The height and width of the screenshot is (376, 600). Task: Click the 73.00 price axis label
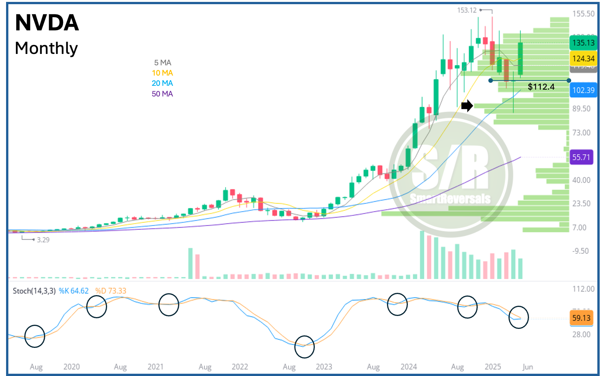(581, 133)
